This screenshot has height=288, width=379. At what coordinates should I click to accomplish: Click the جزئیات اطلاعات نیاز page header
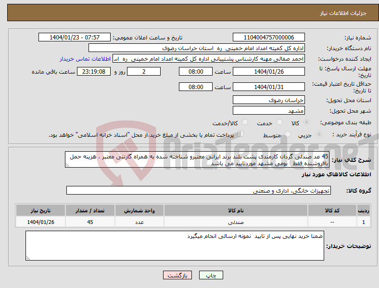tap(343, 13)
